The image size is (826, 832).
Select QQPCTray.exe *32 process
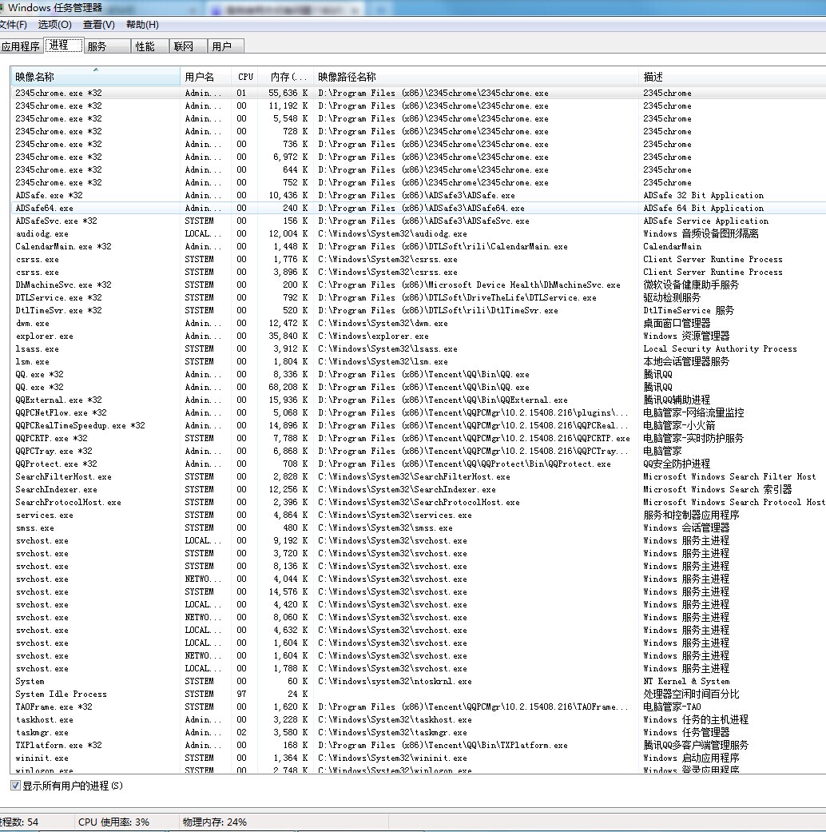pos(418,451)
